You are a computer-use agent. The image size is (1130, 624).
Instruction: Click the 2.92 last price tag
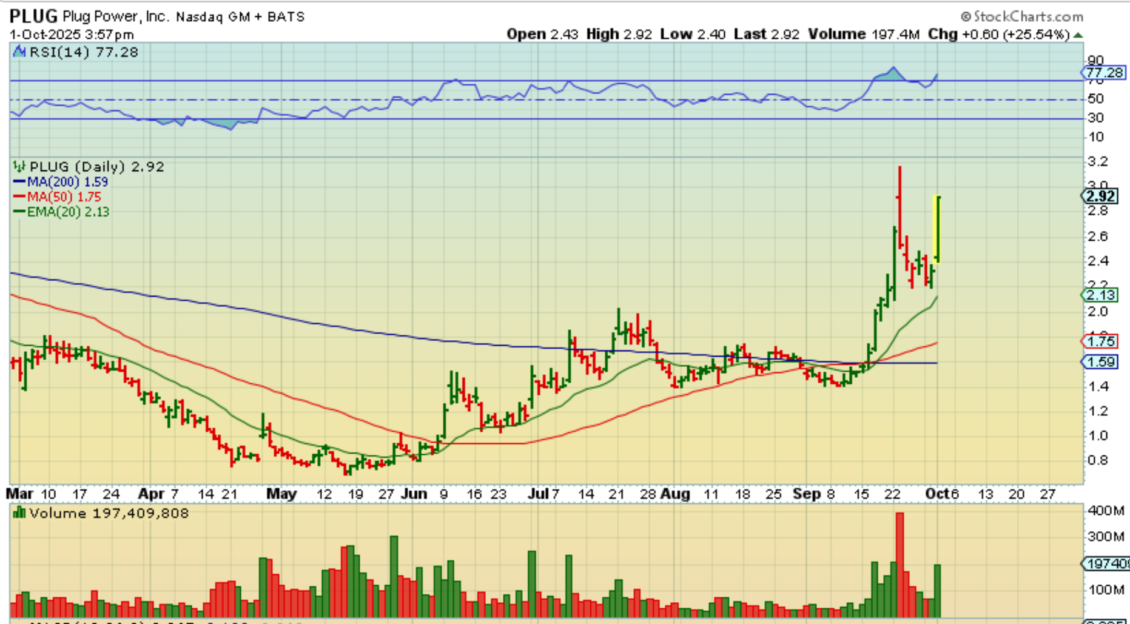click(x=1099, y=196)
